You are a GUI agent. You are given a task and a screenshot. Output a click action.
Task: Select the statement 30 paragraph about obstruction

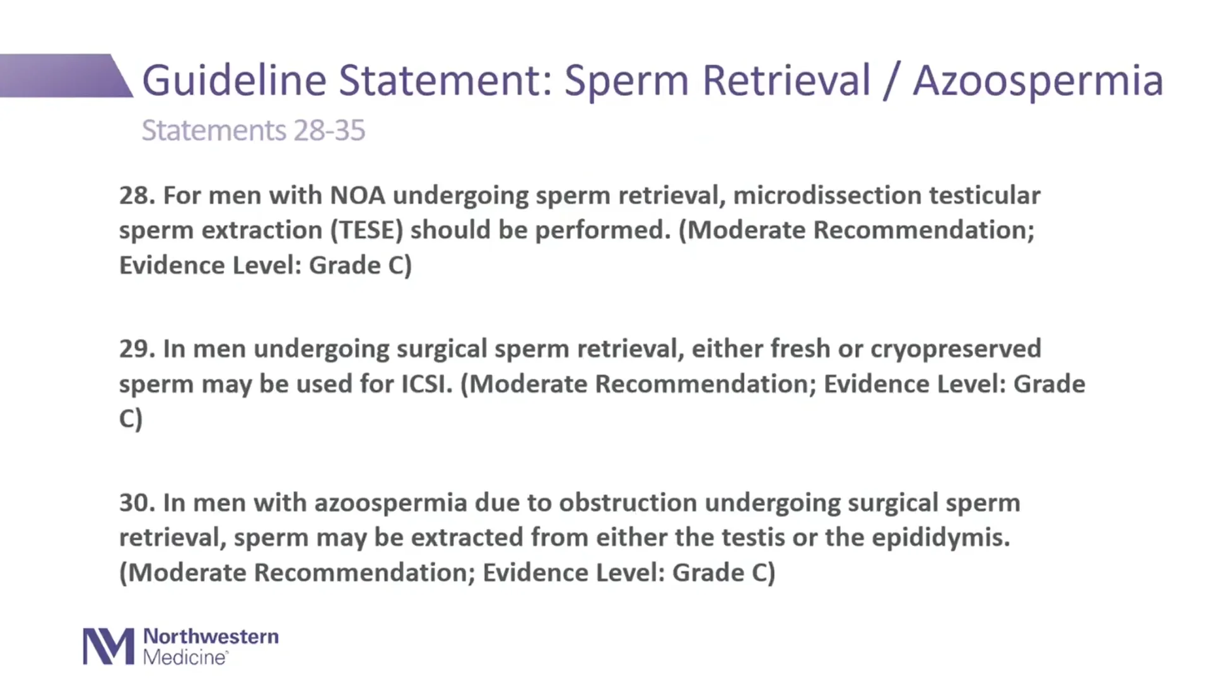(570, 537)
